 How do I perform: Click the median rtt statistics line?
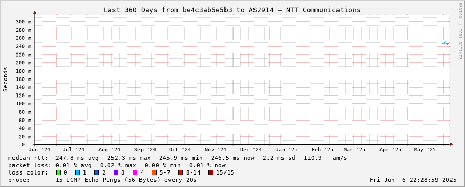[x=177, y=158]
